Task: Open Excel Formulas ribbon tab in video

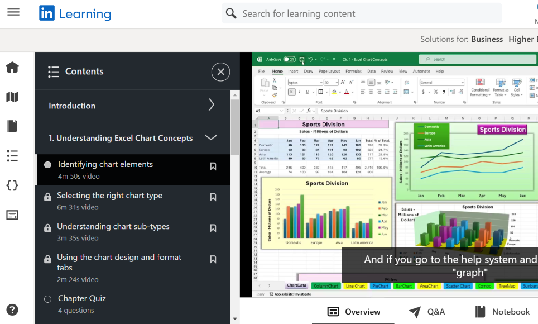Action: point(353,71)
